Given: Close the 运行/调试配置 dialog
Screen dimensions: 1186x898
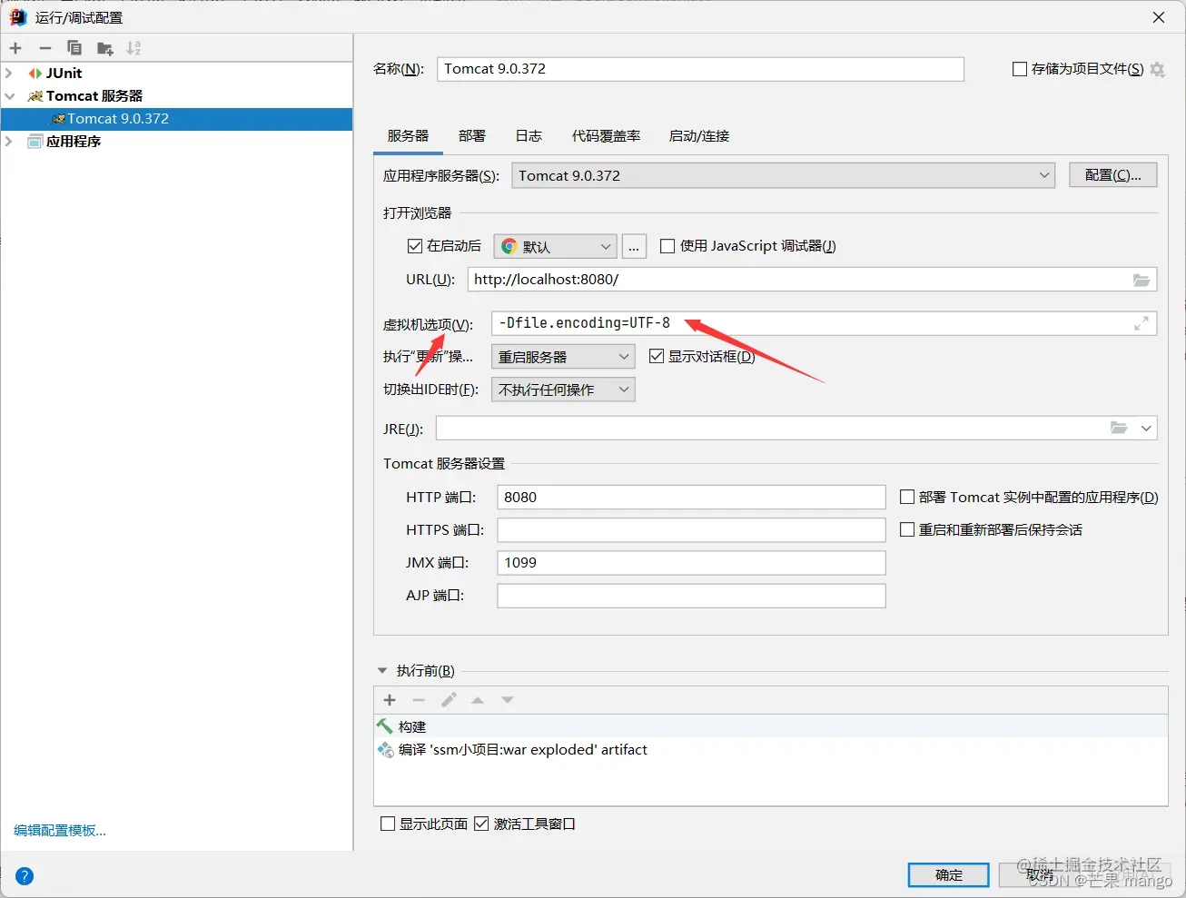Looking at the screenshot, I should coord(1159,17).
